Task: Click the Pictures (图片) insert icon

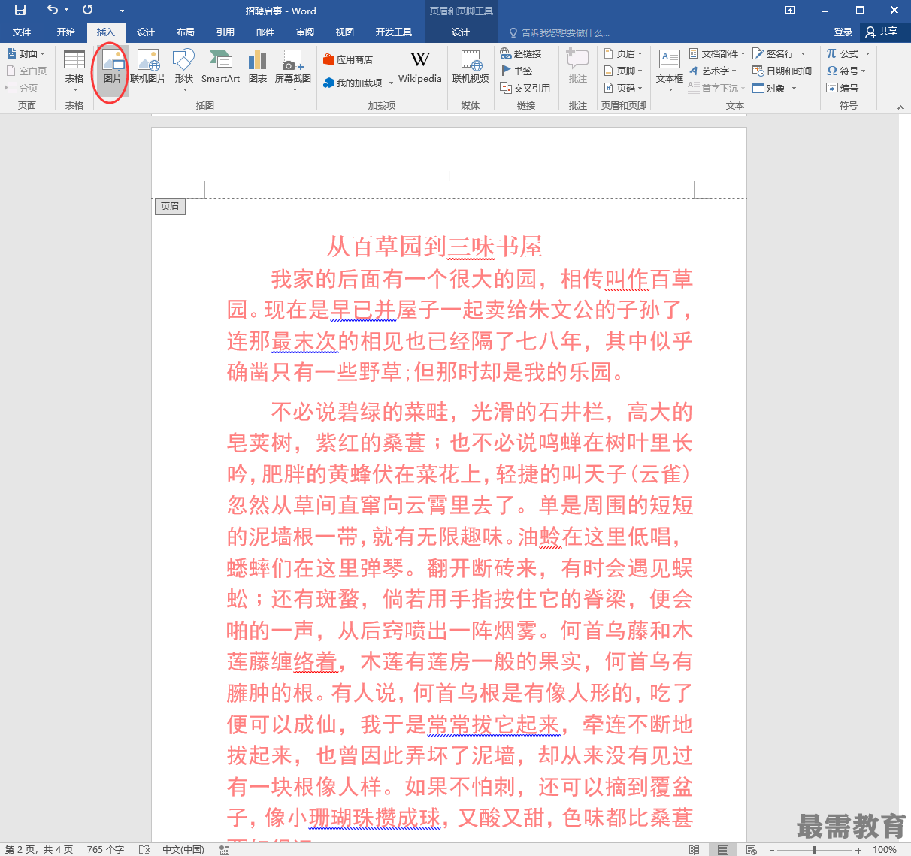Action: coord(113,71)
